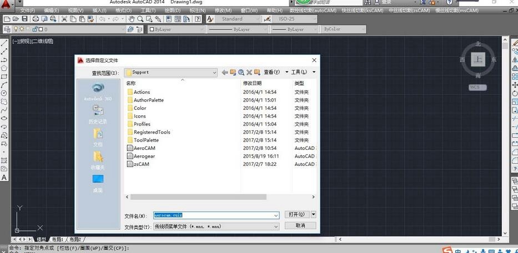Open the arrow next to 打开 button
Screen dimensions: 518x253
tap(314, 214)
